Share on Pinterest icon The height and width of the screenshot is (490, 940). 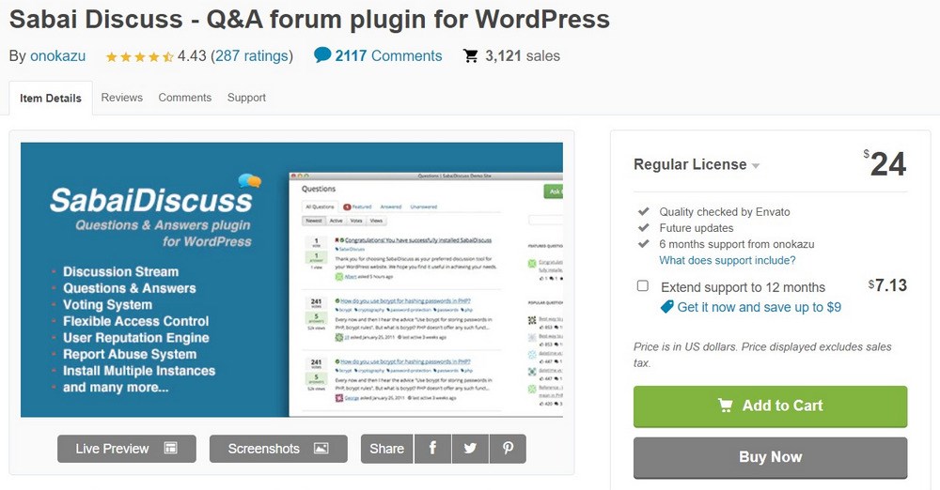coord(508,449)
